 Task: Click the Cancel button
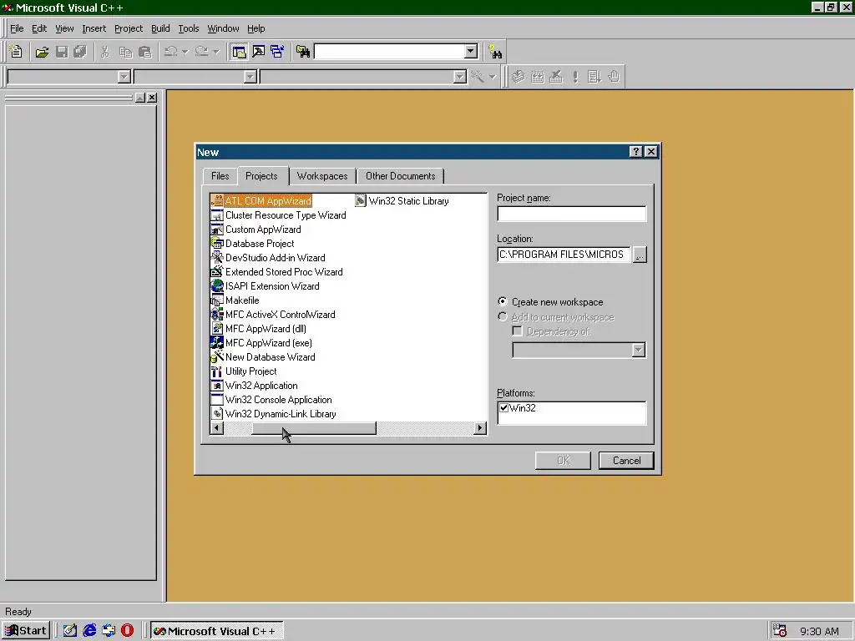tap(626, 461)
